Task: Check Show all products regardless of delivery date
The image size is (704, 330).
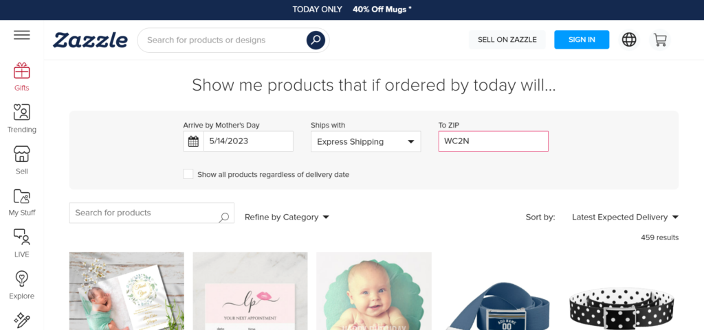Action: pyautogui.click(x=188, y=174)
